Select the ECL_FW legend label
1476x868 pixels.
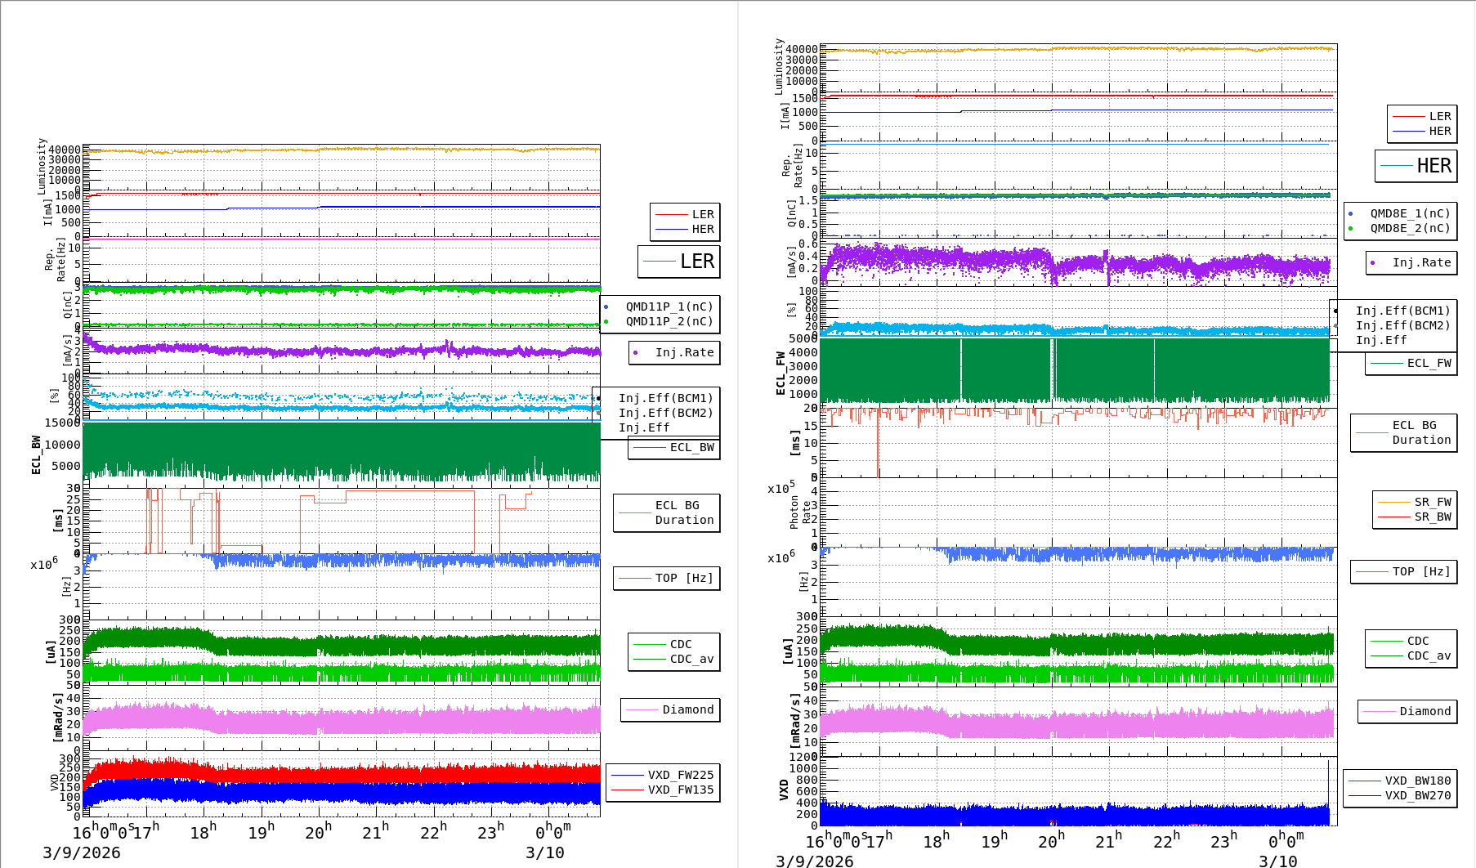tap(1429, 363)
